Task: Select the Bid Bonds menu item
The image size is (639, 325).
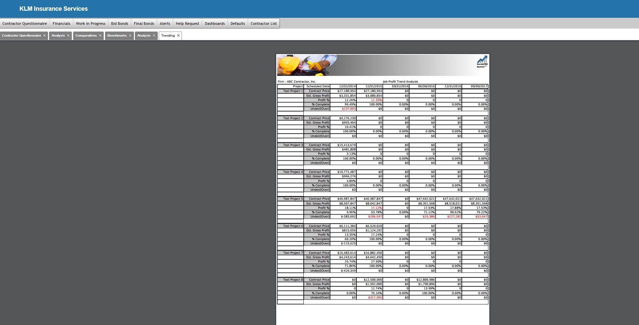Action: tap(119, 24)
